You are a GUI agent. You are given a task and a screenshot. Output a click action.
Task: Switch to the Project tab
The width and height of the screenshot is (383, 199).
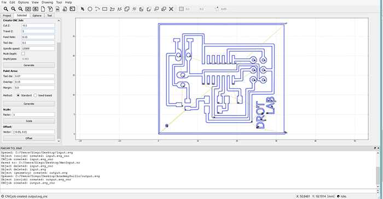(x=7, y=16)
